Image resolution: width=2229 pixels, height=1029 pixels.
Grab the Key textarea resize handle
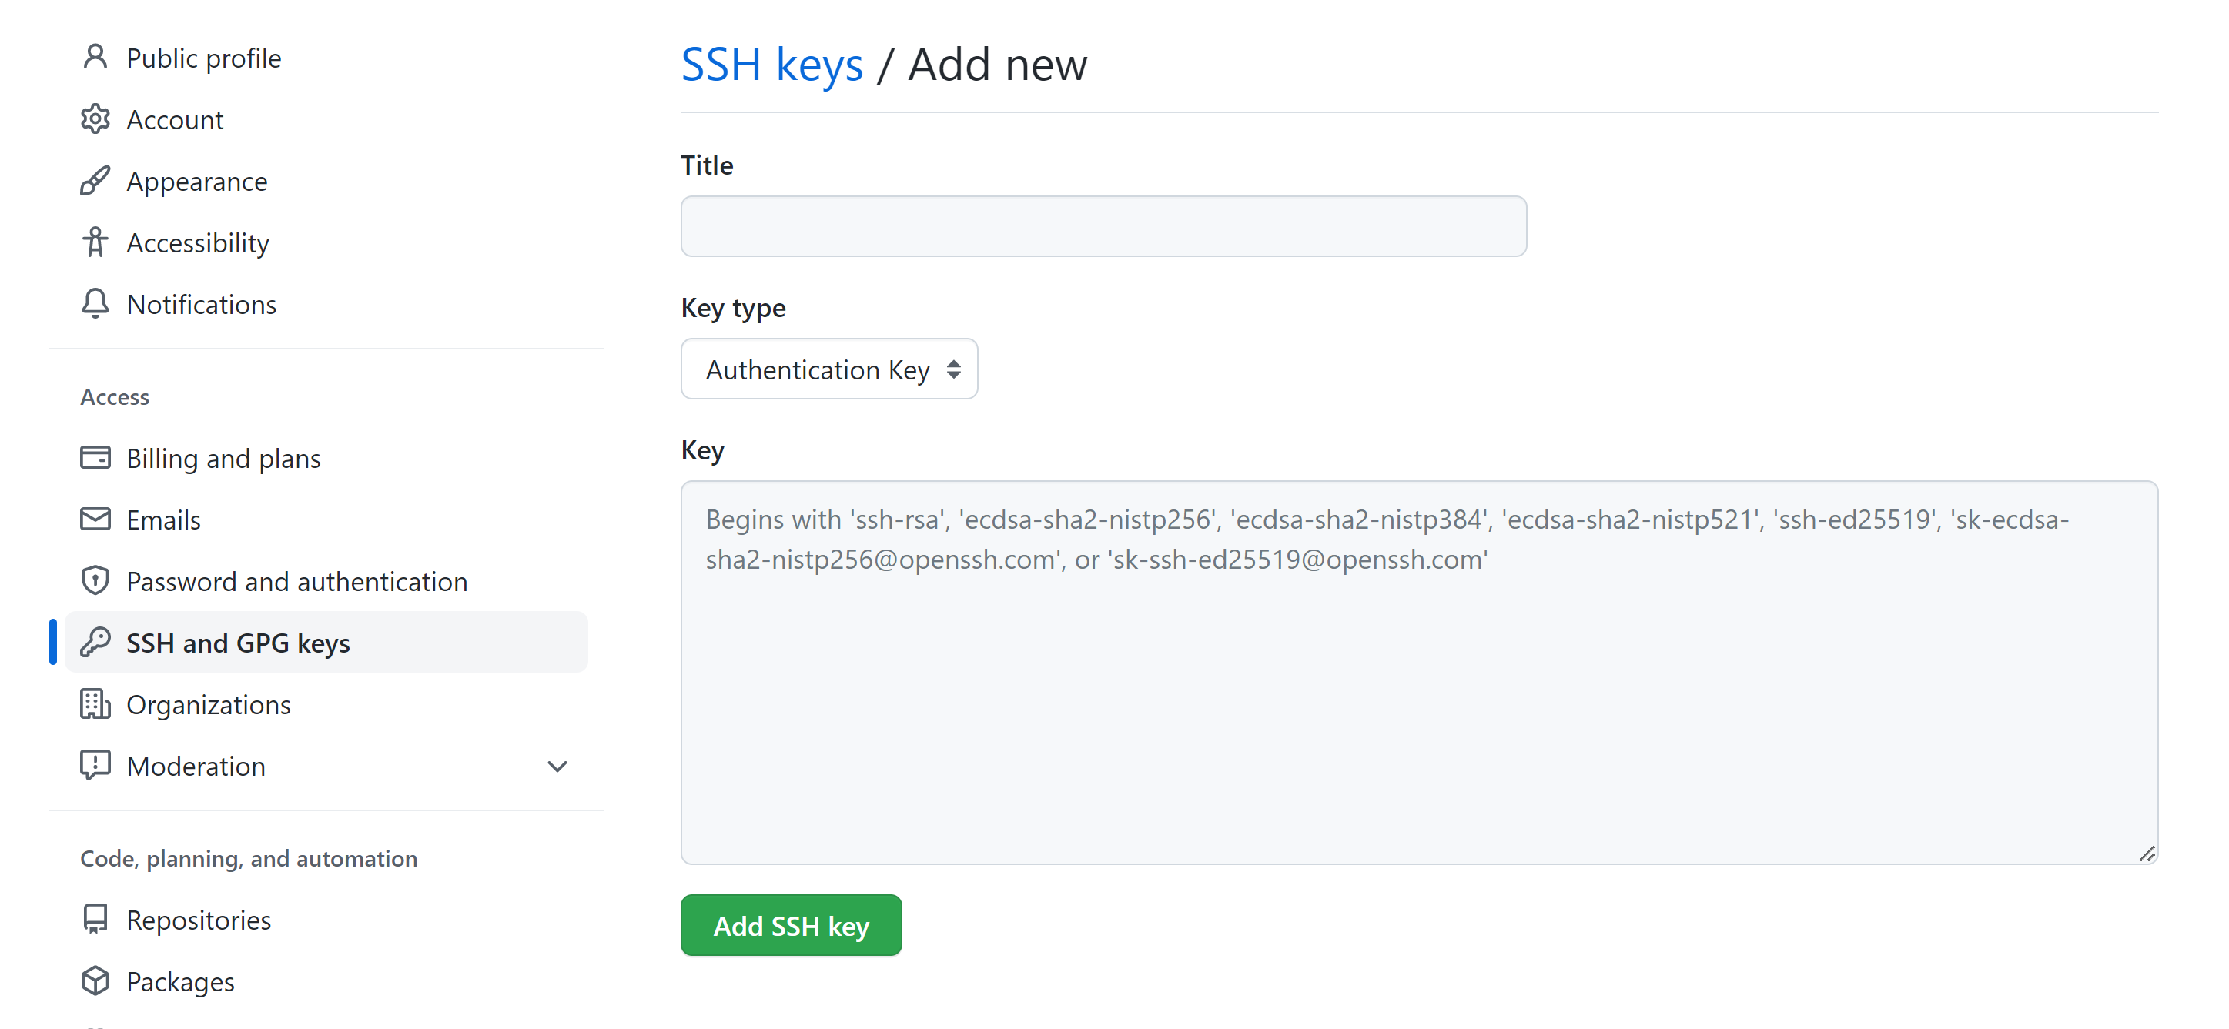click(x=2147, y=854)
